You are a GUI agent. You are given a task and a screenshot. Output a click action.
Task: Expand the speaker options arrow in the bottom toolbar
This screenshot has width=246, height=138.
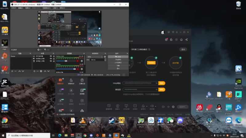point(156,106)
